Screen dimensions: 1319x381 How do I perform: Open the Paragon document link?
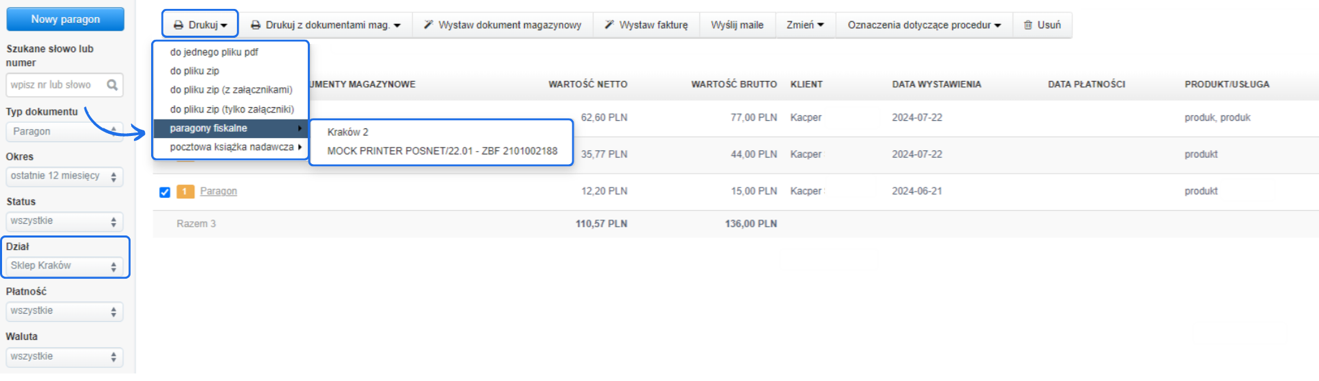point(218,192)
